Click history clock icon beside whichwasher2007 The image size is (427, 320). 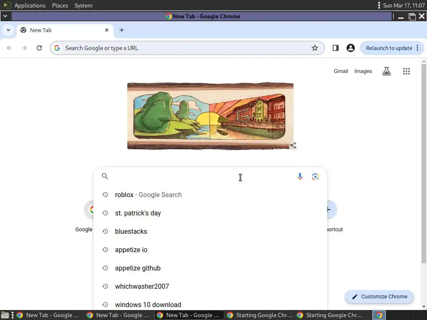coord(105,286)
